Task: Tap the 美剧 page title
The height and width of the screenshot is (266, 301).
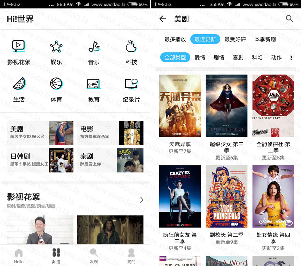Action: pyautogui.click(x=182, y=19)
